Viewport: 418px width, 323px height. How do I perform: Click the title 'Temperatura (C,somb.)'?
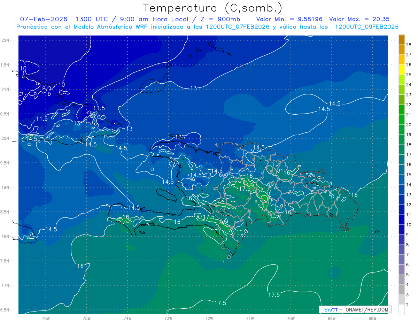213,8
